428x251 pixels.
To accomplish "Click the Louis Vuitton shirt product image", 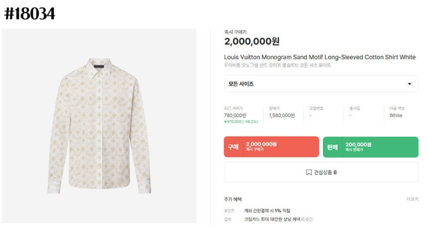I will click(x=99, y=126).
